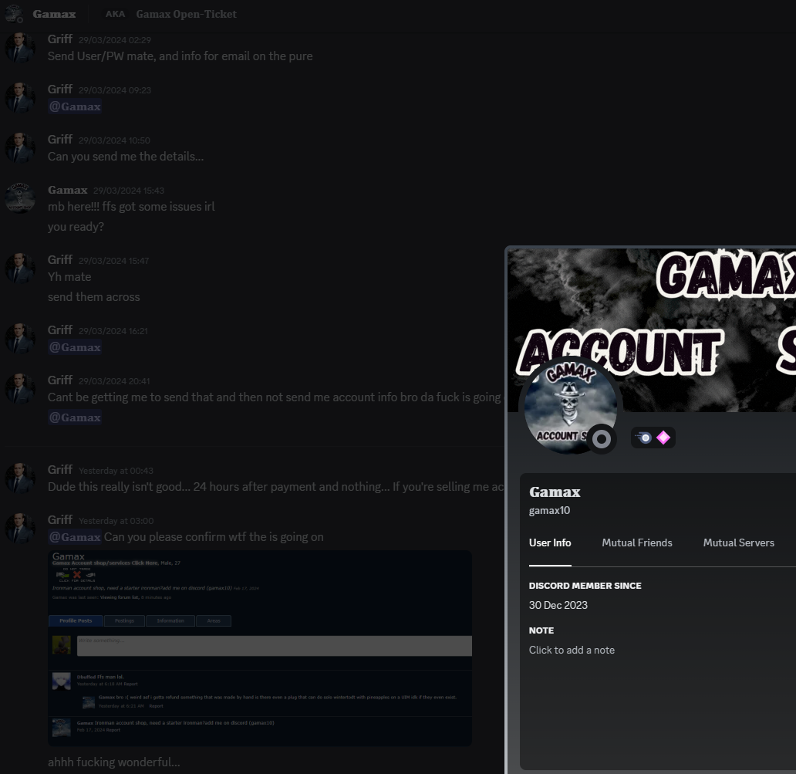
Task: Click the message 'Yh mate'
Action: coord(69,277)
